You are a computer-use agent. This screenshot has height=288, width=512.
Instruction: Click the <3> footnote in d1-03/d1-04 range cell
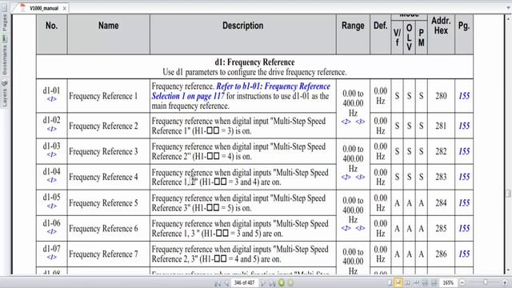(360, 177)
